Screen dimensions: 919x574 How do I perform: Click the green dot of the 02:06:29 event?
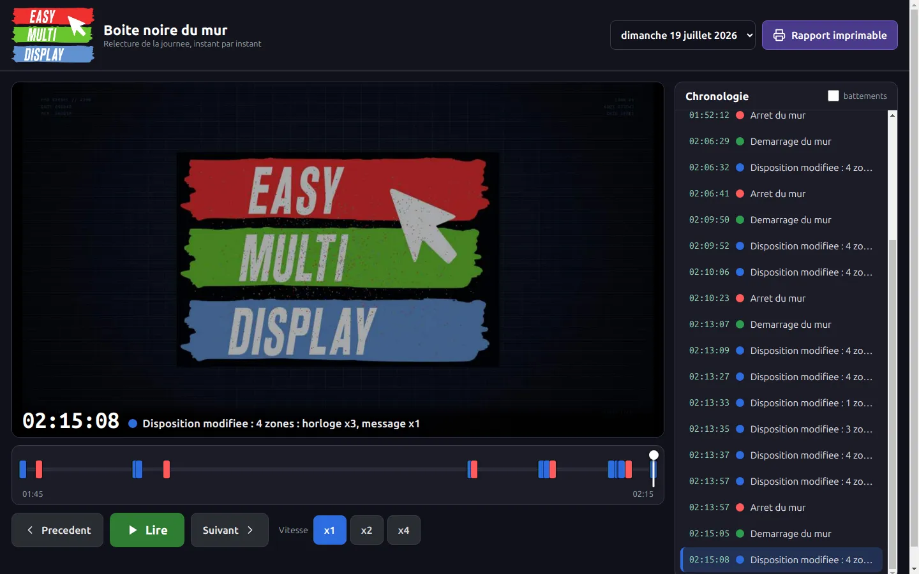740,142
